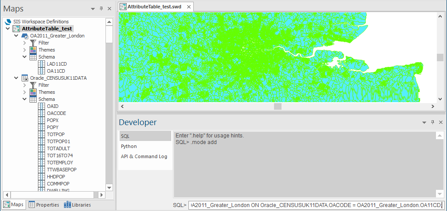This screenshot has width=447, height=211.
Task: Close the Maps panel
Action: click(x=109, y=9)
